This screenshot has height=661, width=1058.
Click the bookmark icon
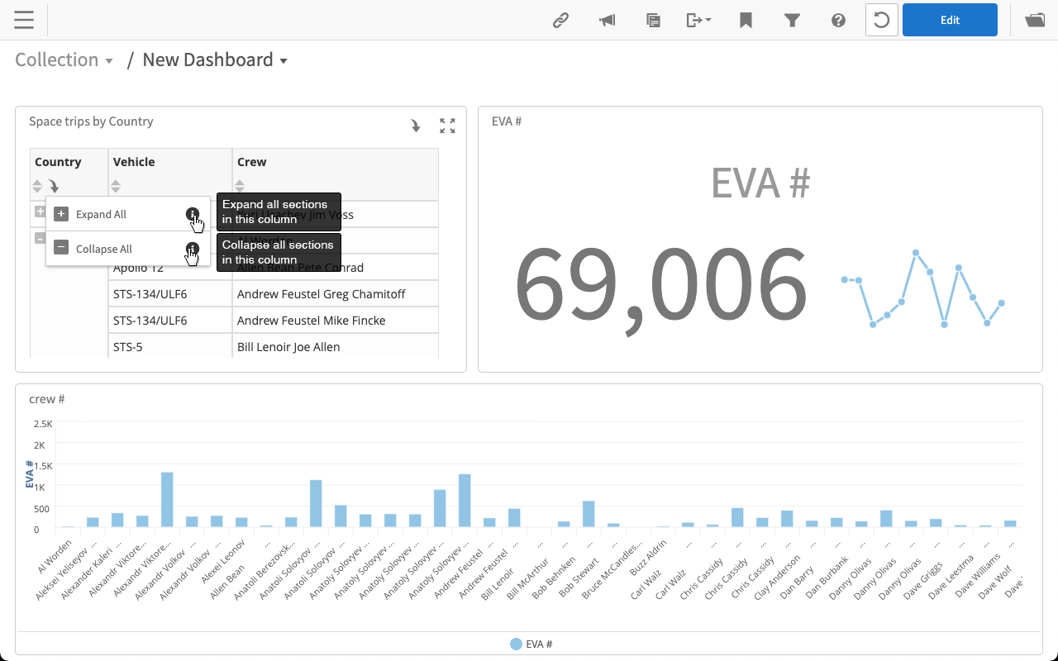click(746, 21)
